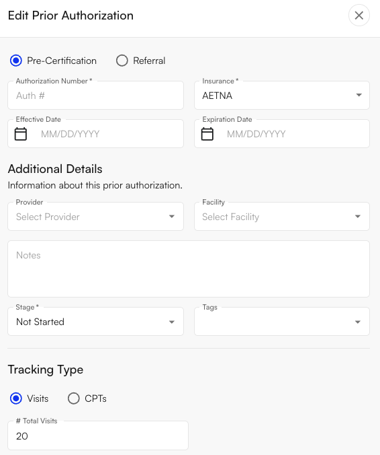Viewport: 380px width, 455px height.
Task: Select the Referral radio button
Action: [122, 61]
